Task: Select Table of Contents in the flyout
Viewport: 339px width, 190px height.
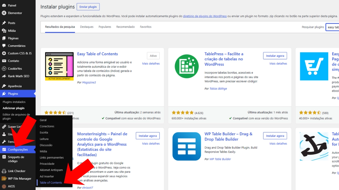Action: (51, 183)
